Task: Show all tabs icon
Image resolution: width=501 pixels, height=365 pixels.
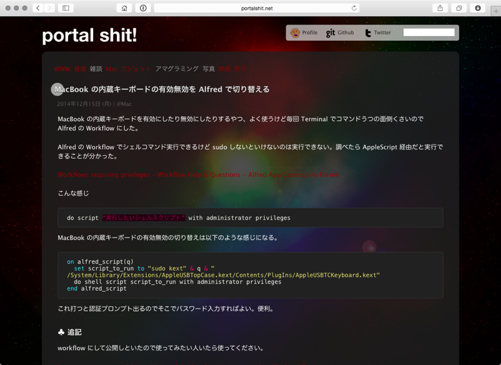Action: [459, 8]
